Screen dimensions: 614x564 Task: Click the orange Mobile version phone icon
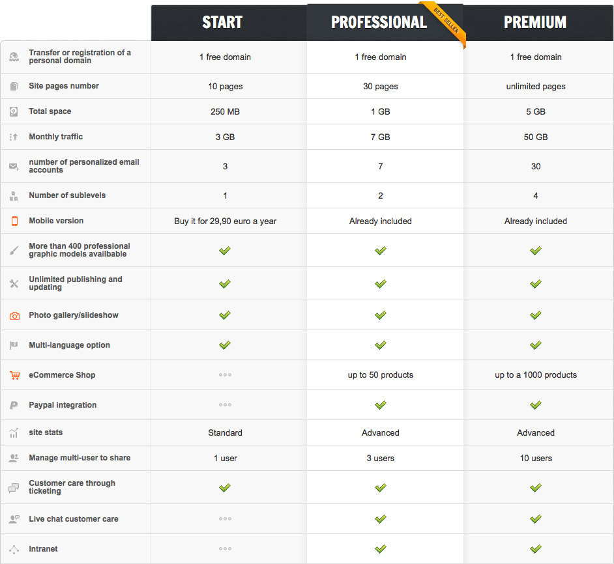coord(14,221)
